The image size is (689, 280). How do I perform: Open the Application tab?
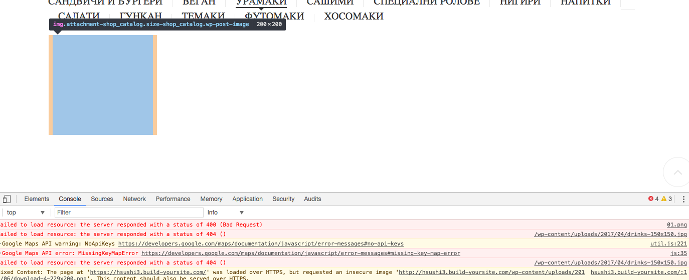247,199
